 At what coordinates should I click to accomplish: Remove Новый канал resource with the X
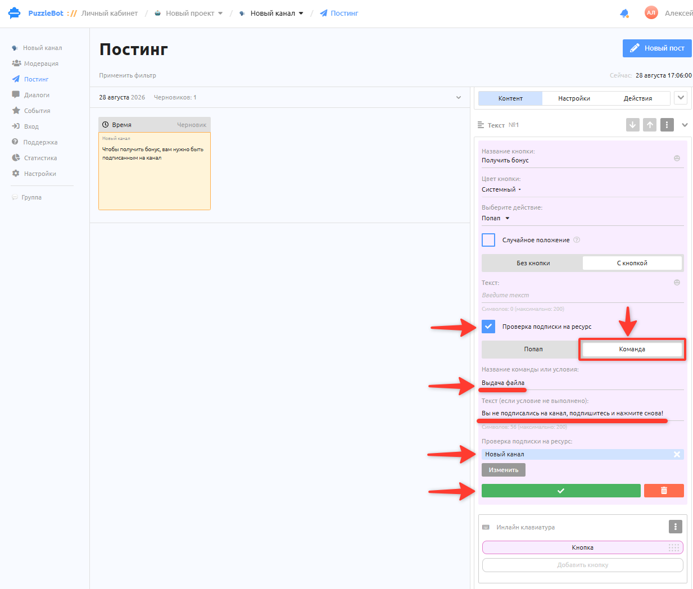[677, 454]
